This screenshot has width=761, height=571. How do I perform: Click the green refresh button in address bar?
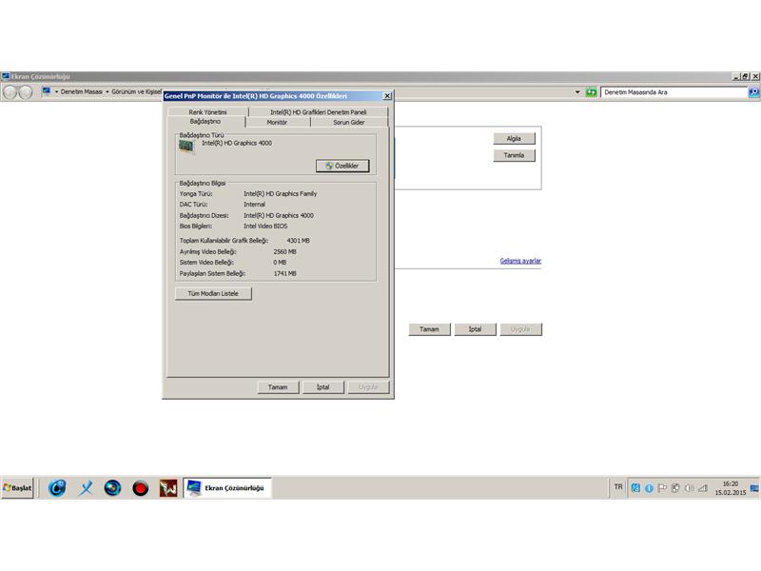pos(591,91)
